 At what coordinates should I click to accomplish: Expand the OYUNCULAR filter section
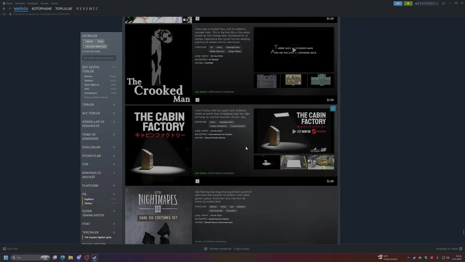pyautogui.click(x=98, y=156)
